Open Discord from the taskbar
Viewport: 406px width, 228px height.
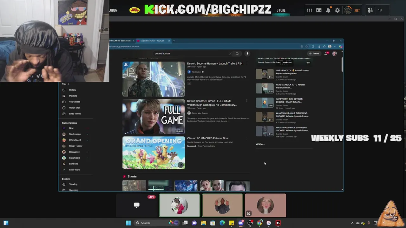click(241, 223)
